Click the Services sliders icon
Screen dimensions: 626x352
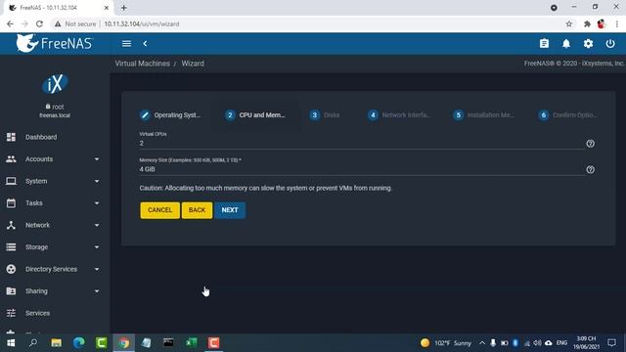[x=11, y=313]
